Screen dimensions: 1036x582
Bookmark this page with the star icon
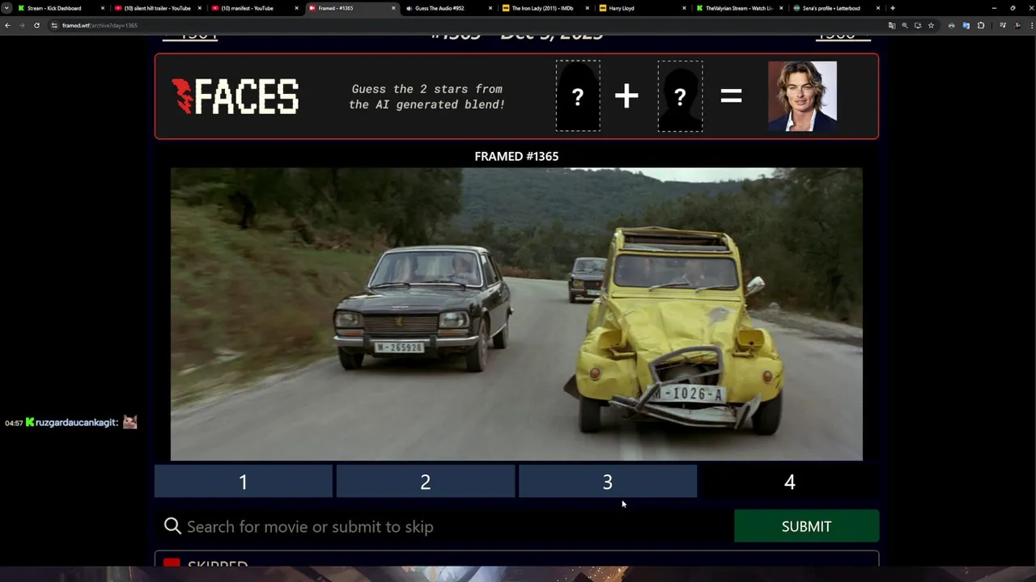pyautogui.click(x=931, y=25)
